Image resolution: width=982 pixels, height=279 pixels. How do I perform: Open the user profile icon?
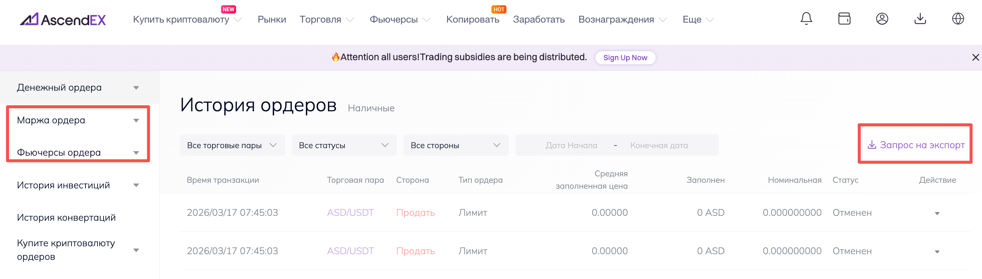[x=882, y=19]
